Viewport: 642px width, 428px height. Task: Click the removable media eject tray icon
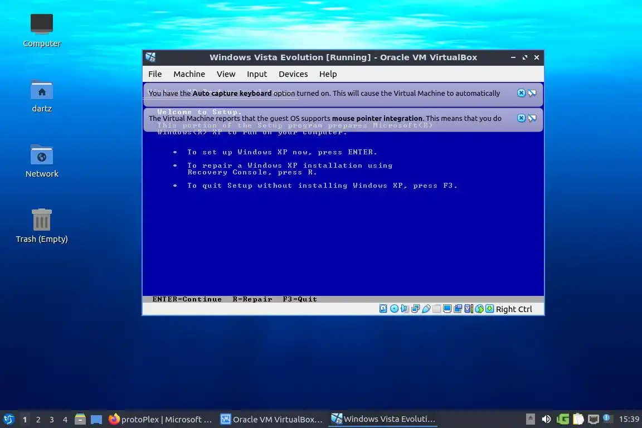click(x=530, y=419)
